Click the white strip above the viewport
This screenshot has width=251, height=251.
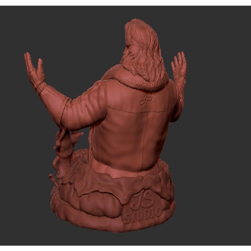coord(125,3)
